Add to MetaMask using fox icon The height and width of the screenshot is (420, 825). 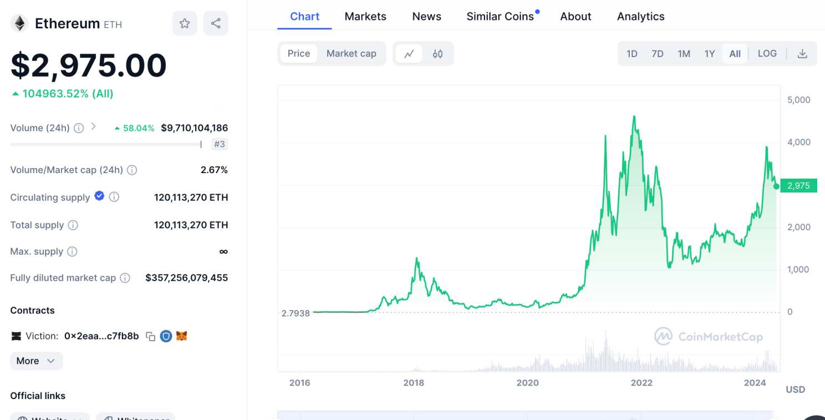182,336
